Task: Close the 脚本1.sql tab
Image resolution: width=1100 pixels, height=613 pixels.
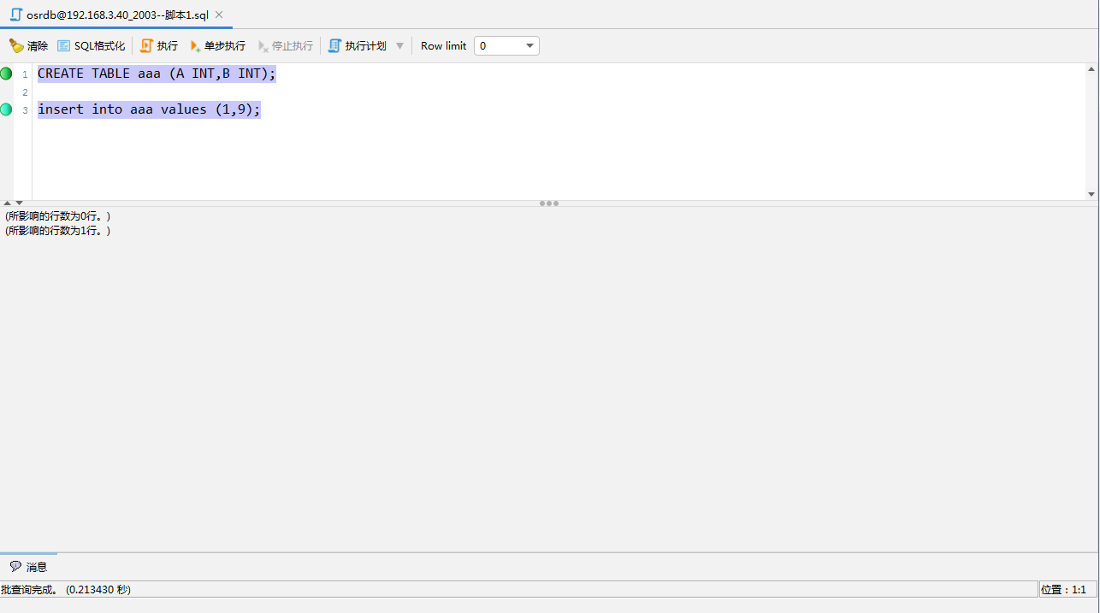Action: point(219,15)
